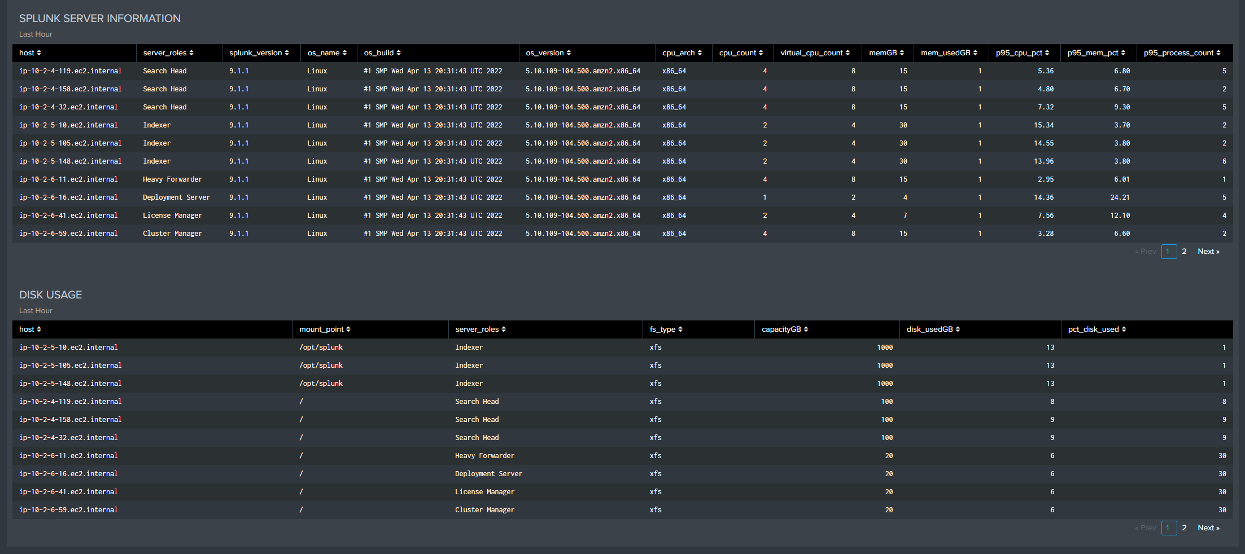1245x554 pixels.
Task: Click Deployment Server role in Disk Usage table
Action: point(488,474)
